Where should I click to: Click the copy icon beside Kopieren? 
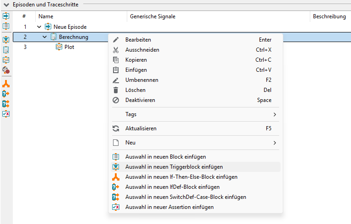pyautogui.click(x=116, y=60)
